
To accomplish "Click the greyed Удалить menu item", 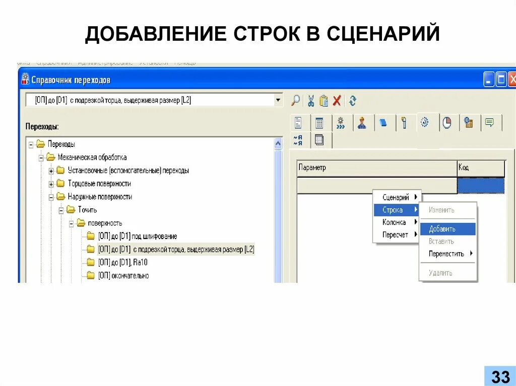I will point(448,273).
